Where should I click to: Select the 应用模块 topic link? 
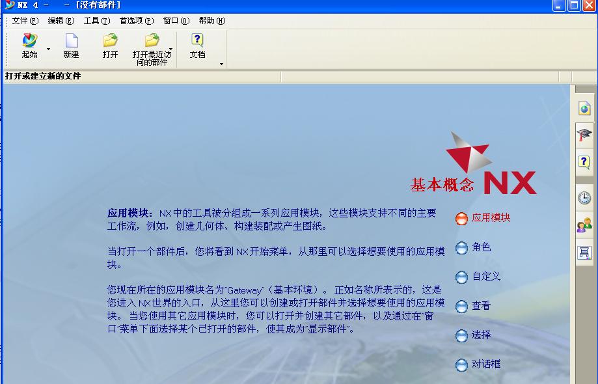pyautogui.click(x=491, y=218)
